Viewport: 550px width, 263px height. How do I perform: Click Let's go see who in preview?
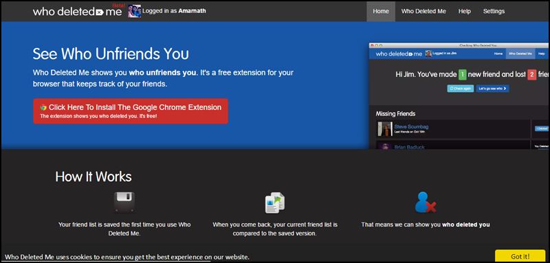tap(492, 89)
